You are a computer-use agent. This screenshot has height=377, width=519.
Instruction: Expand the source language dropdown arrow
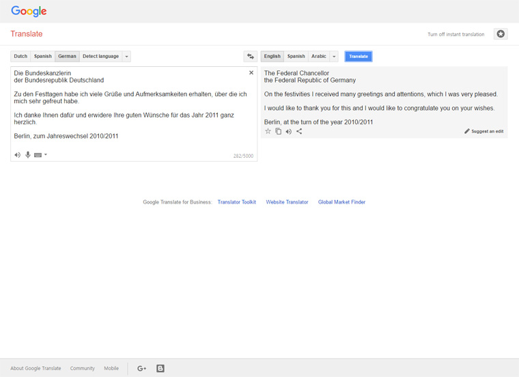[x=127, y=57]
